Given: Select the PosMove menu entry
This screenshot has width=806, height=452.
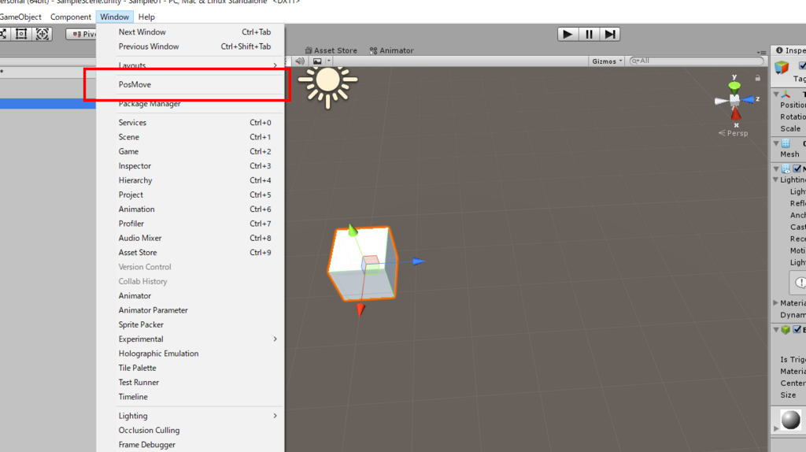Looking at the screenshot, I should coord(190,84).
